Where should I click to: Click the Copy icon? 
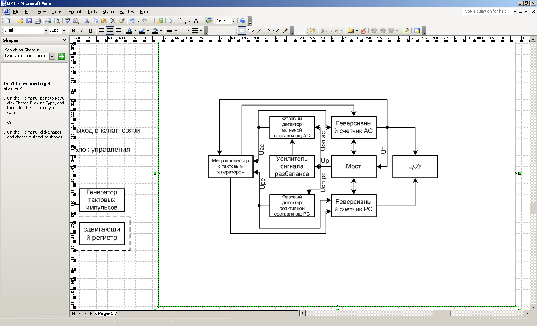[95, 21]
